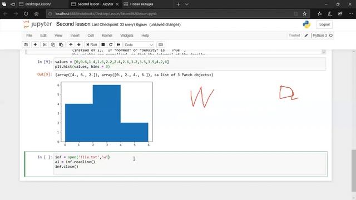Open the File menu

click(29, 36)
